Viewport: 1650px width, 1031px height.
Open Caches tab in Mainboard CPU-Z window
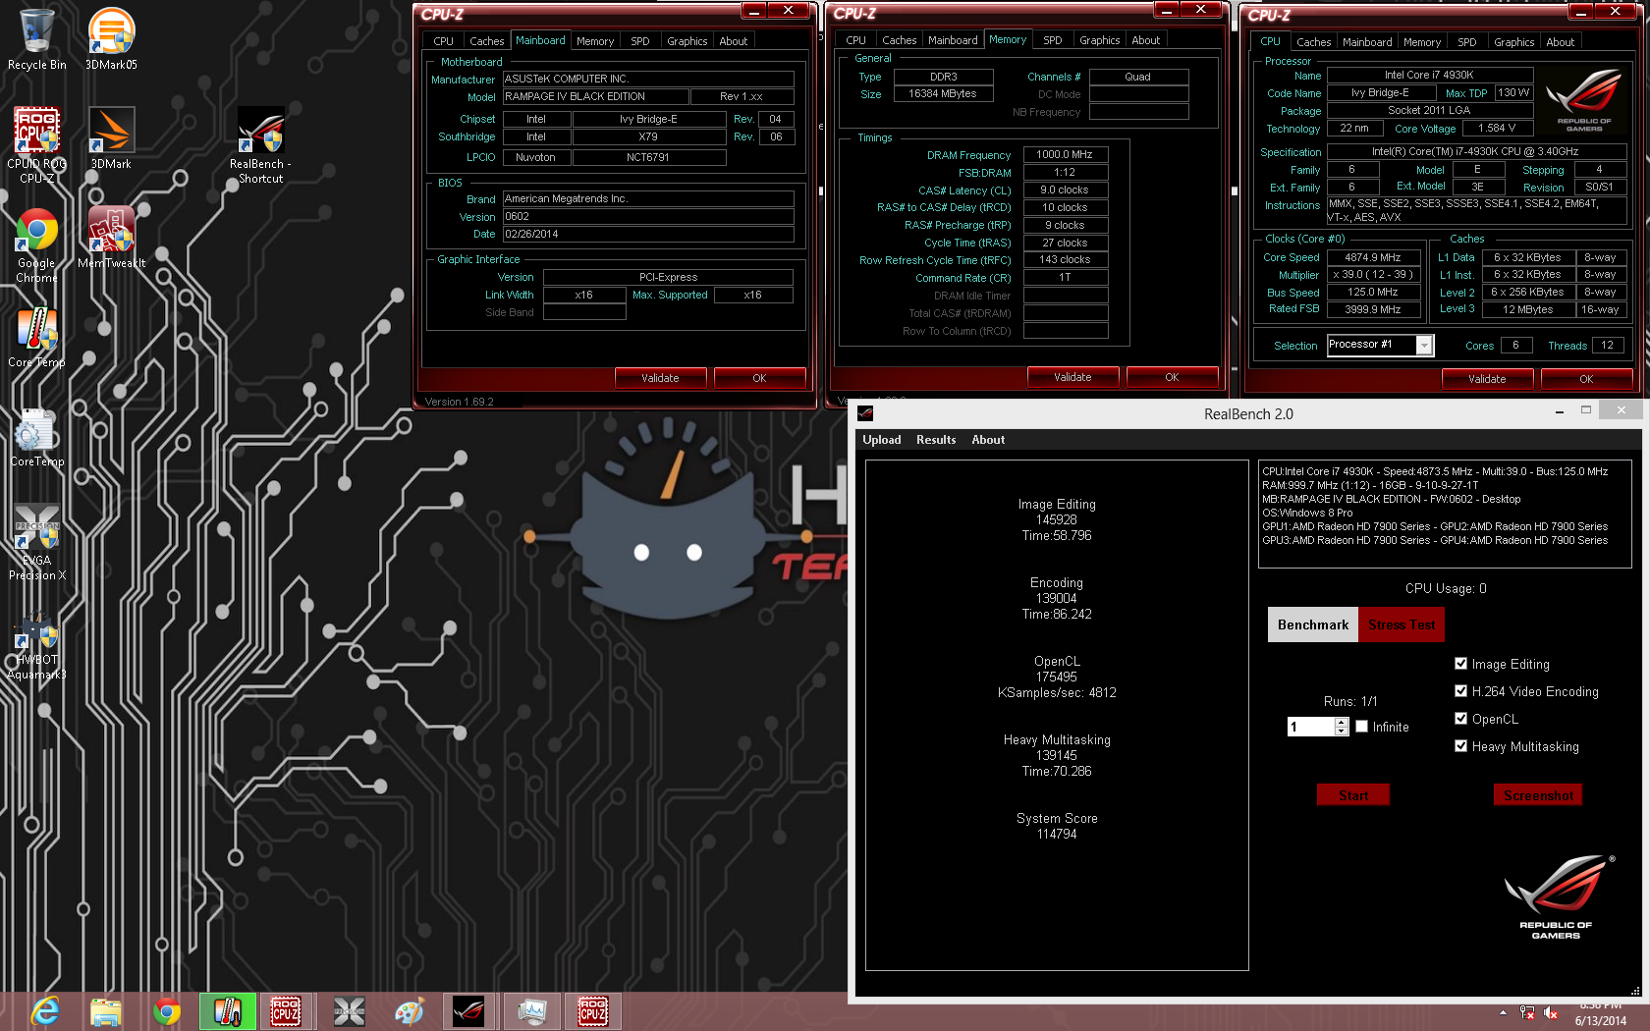486,41
